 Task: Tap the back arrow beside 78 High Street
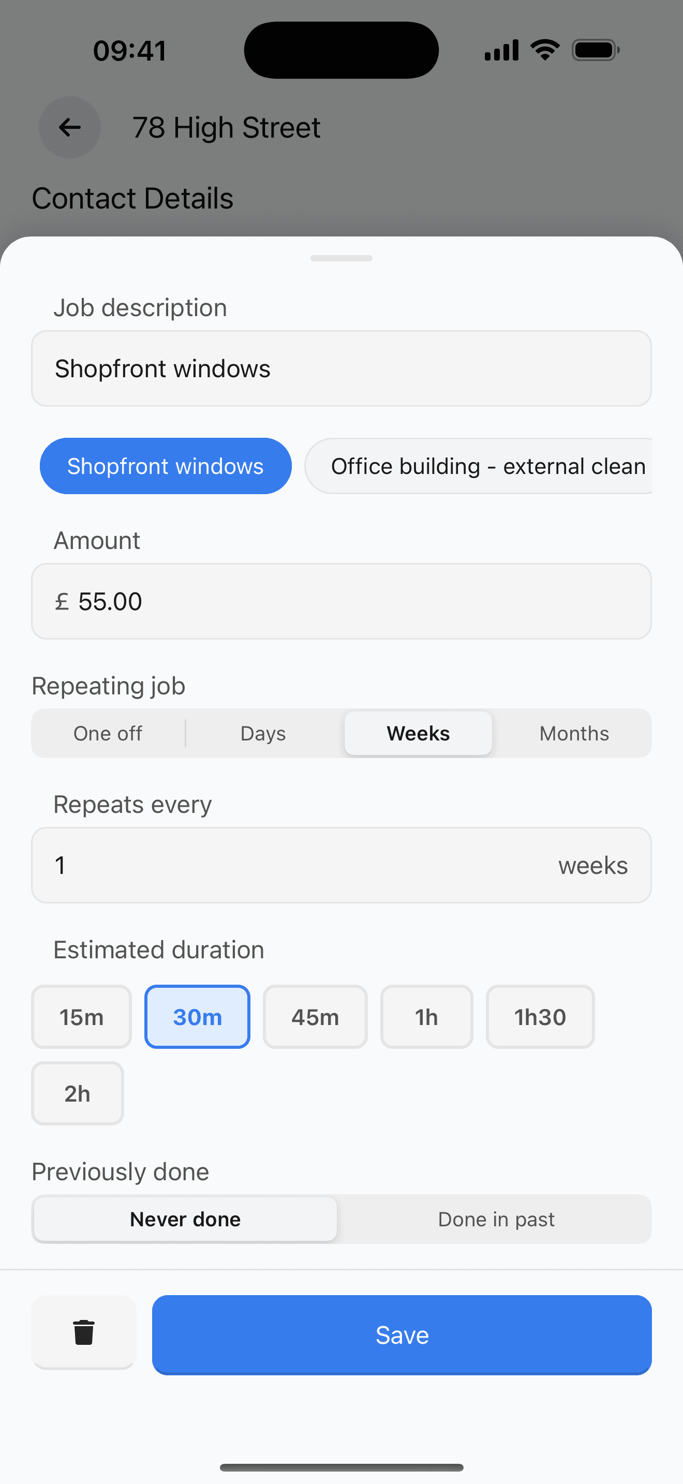tap(69, 128)
